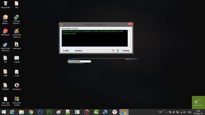Load Office Toolkit via Office button
Screen dimensions: 205x115
click(113, 50)
